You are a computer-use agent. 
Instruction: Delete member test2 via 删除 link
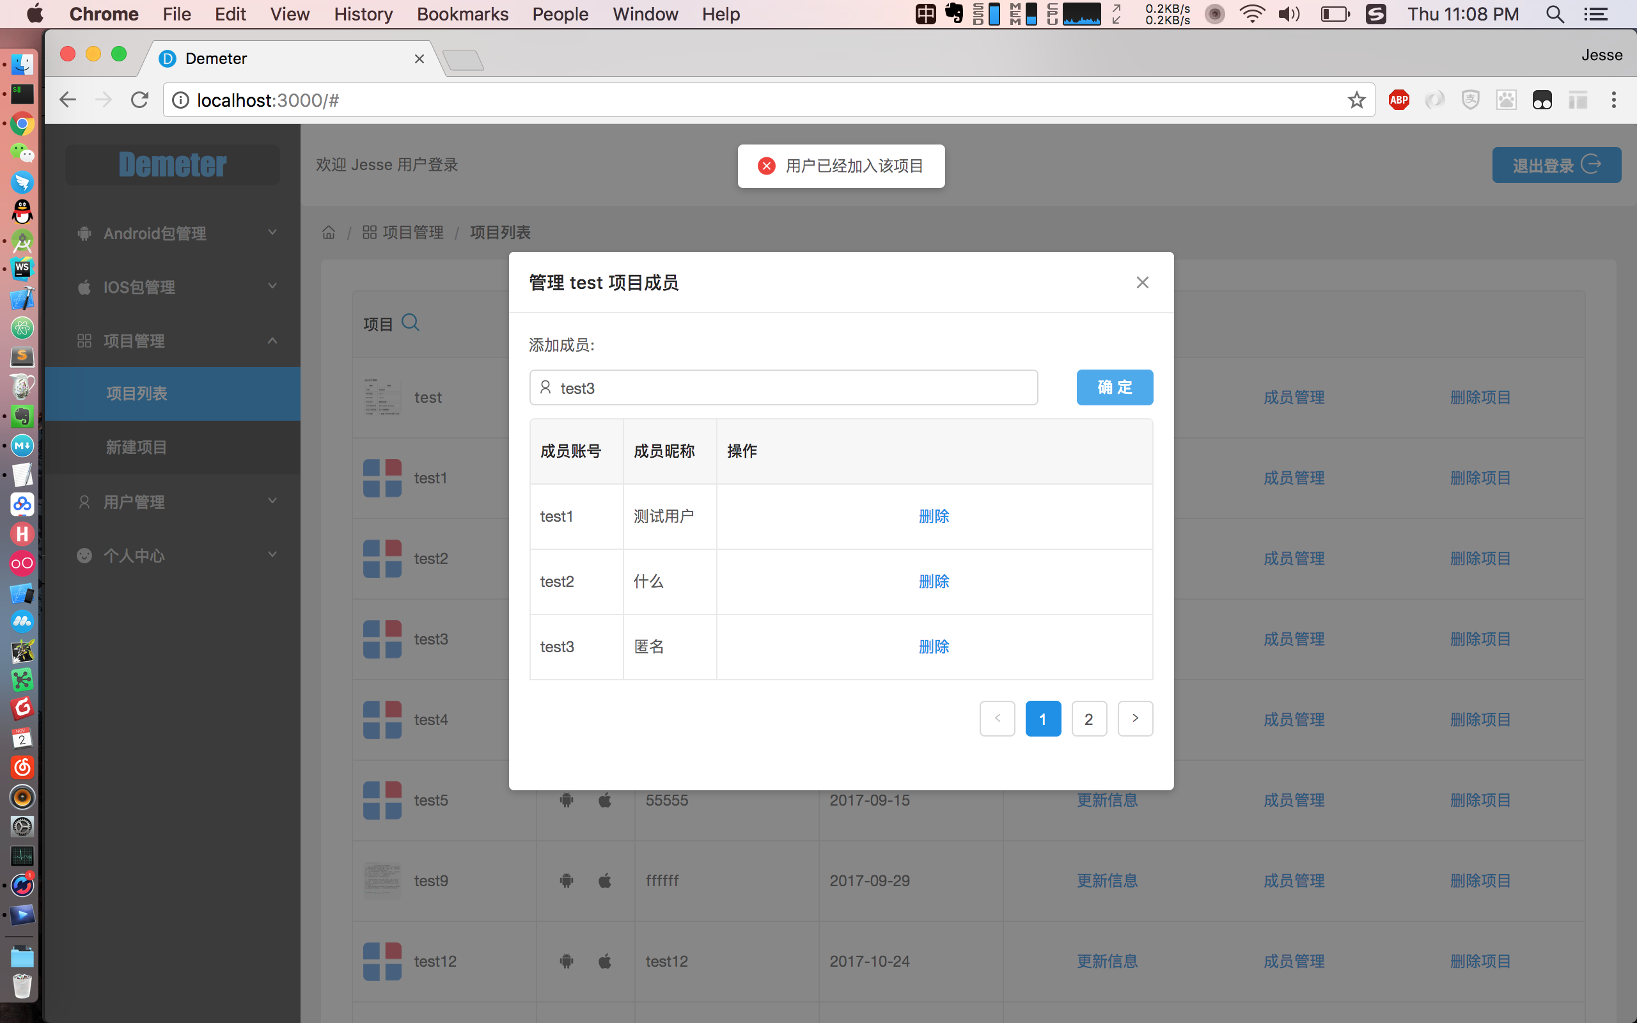(x=934, y=582)
